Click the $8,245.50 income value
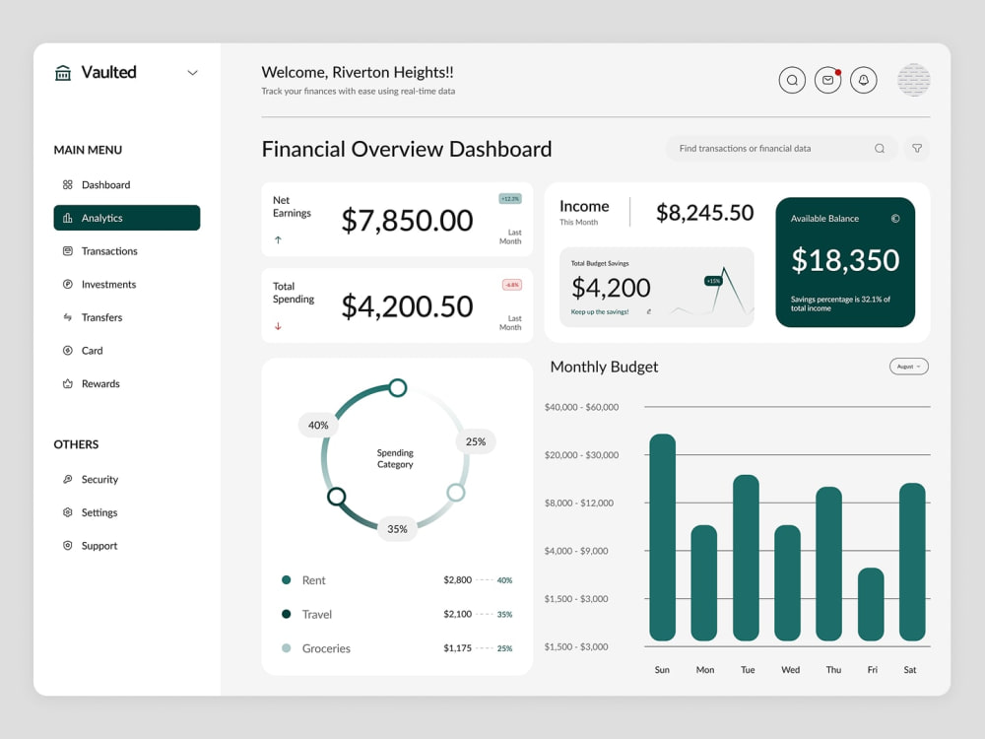 [705, 213]
